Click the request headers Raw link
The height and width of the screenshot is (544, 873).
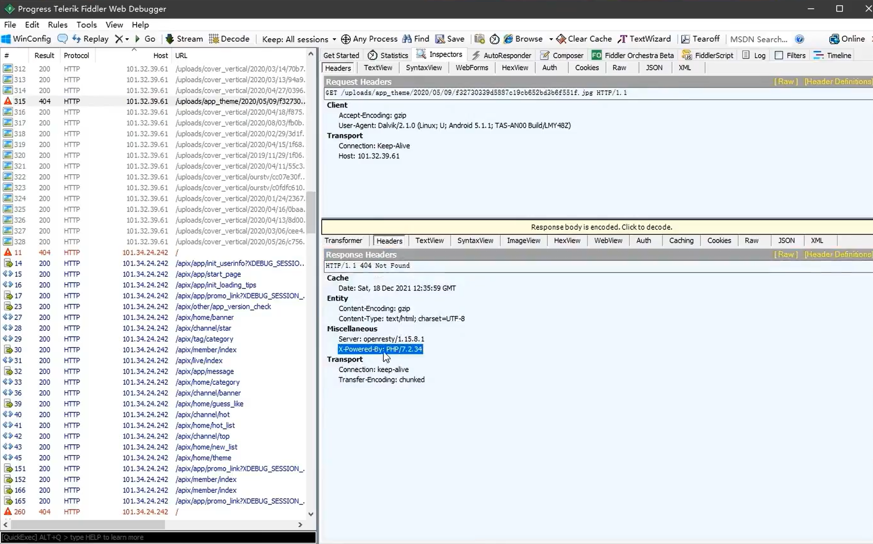[786, 81]
